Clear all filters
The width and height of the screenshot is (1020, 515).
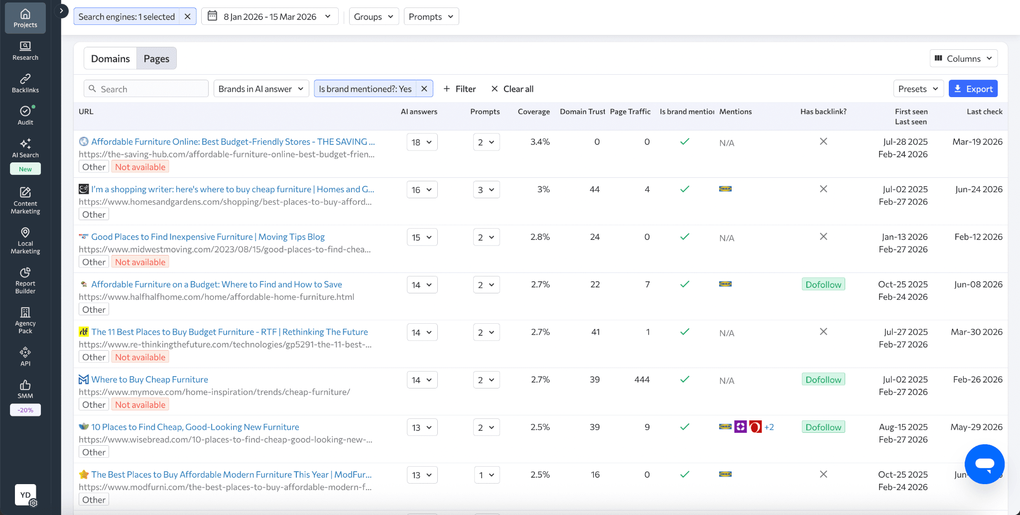(512, 89)
